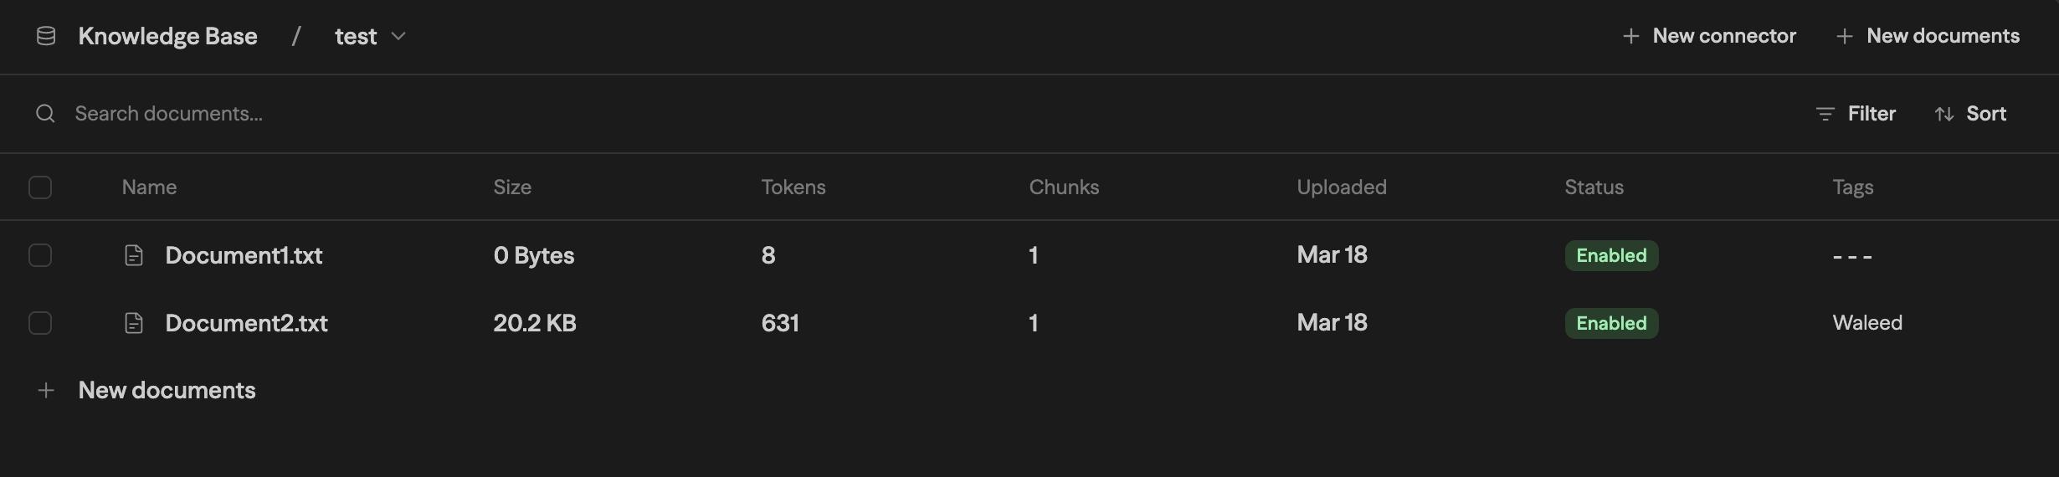The height and width of the screenshot is (477, 2059).
Task: Click the Document2.txt file icon
Action: click(134, 323)
